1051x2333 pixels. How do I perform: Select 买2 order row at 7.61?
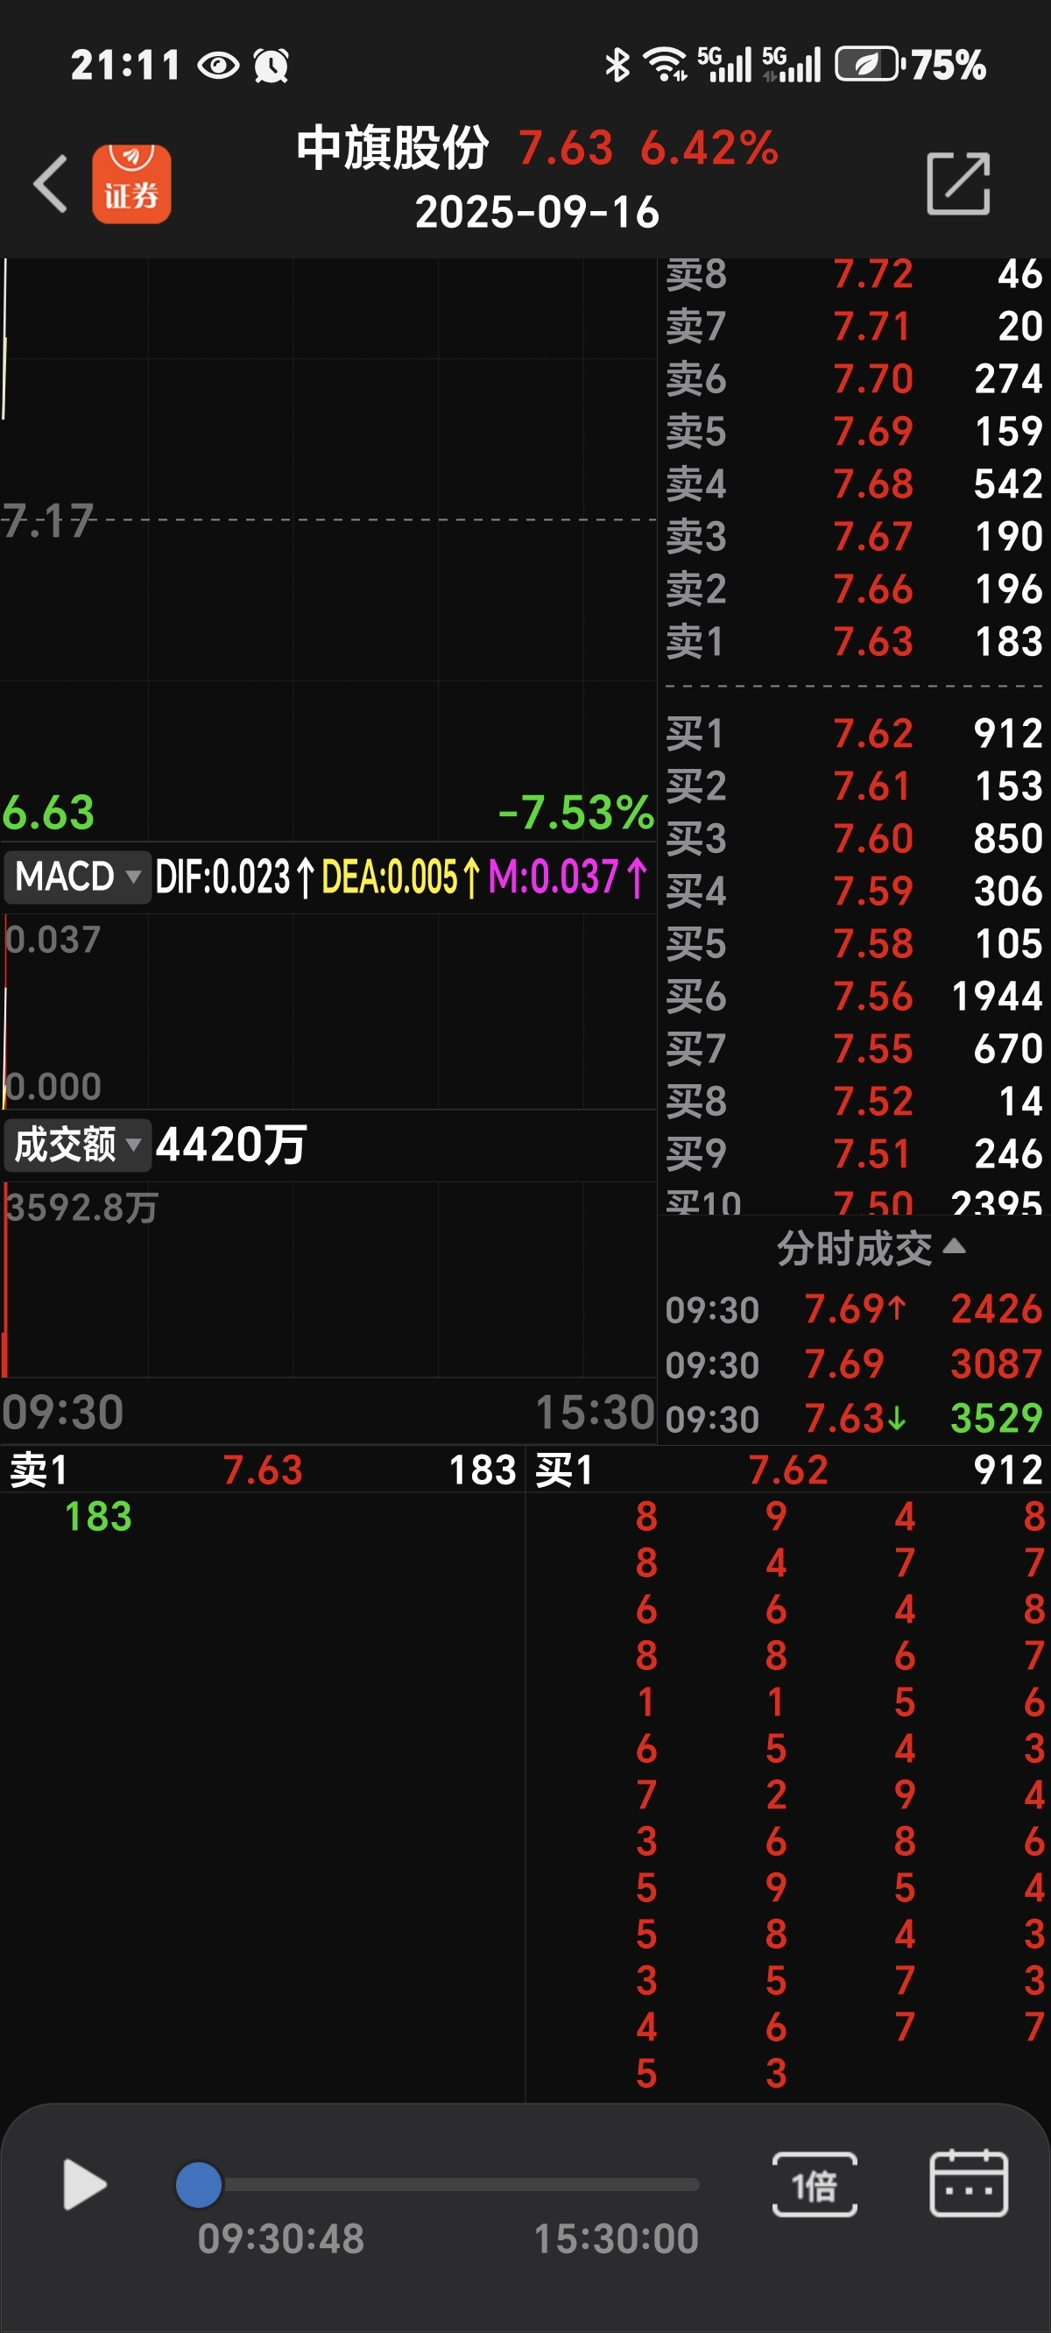[853, 786]
